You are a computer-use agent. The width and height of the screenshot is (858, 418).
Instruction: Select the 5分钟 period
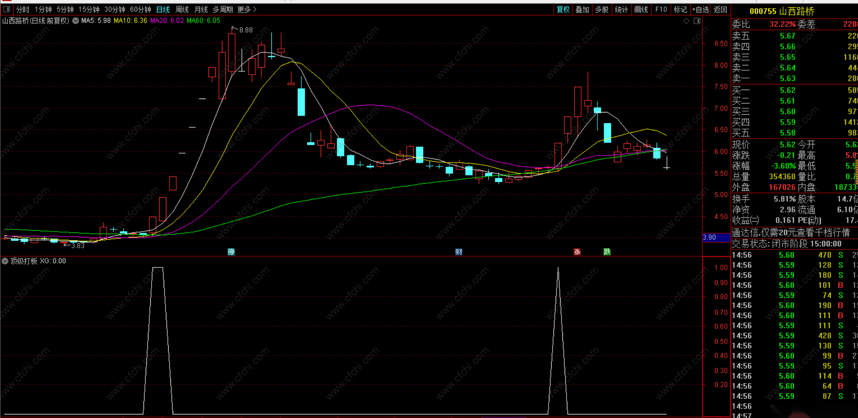tap(65, 9)
